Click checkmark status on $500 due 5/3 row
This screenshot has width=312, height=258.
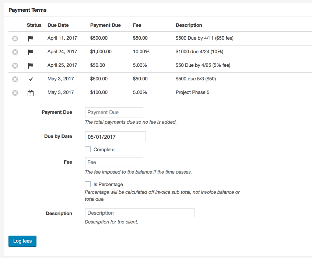pyautogui.click(x=31, y=79)
